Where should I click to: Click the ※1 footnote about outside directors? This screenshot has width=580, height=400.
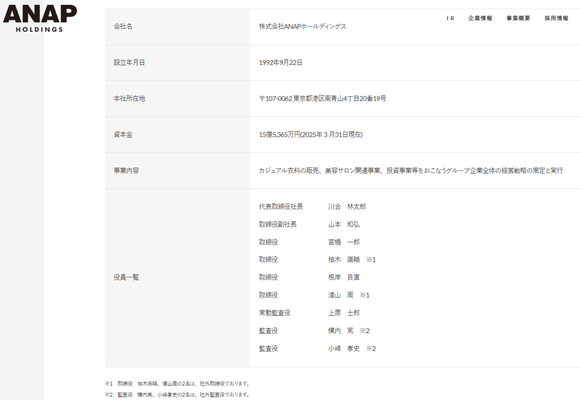click(x=177, y=384)
